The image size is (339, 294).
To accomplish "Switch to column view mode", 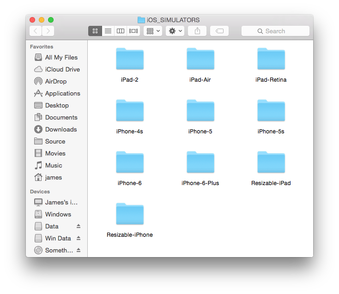I will 121,31.
